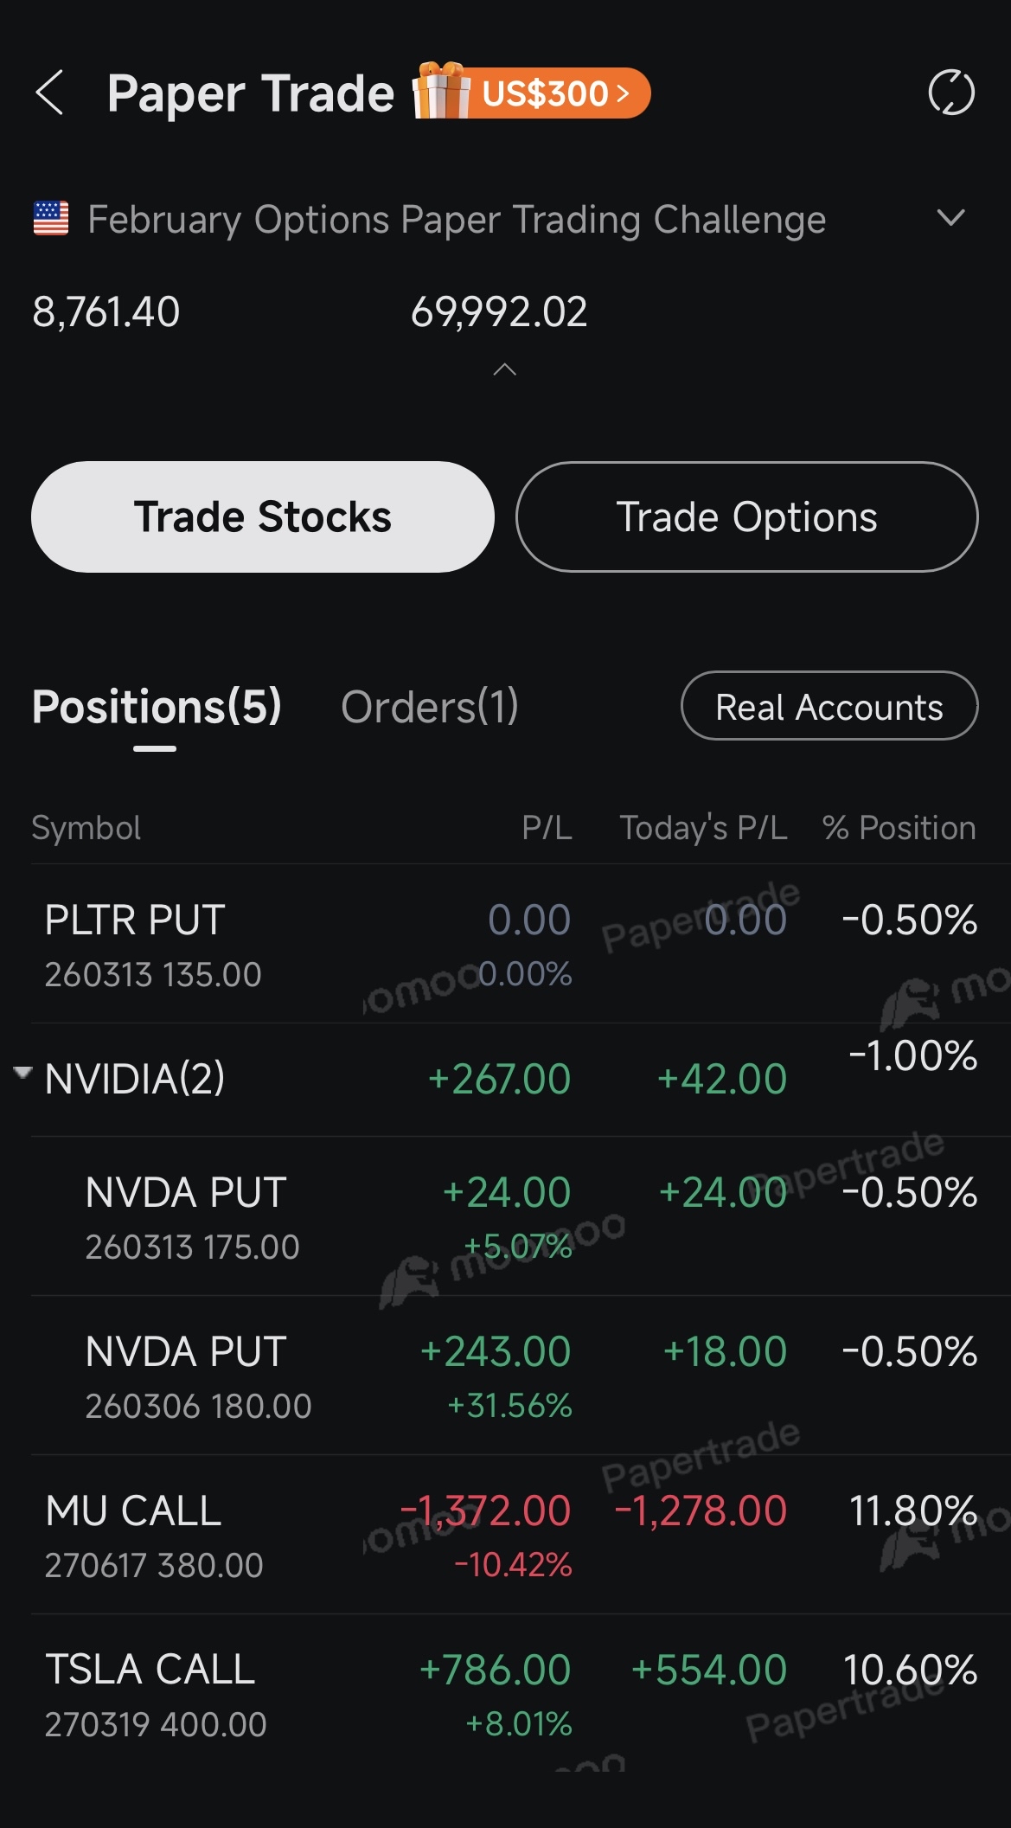Sort by Today's P/L column header
Screen dimensions: 1011x1828
pos(703,828)
